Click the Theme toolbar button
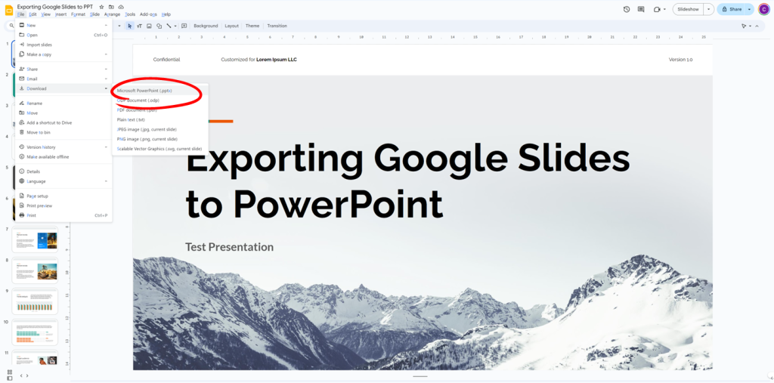 click(252, 26)
